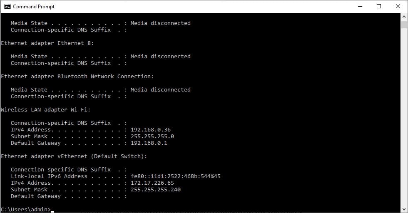Click the empty scrollbar track below the thumb
Viewport: 408px width, 213px height.
[404, 117]
